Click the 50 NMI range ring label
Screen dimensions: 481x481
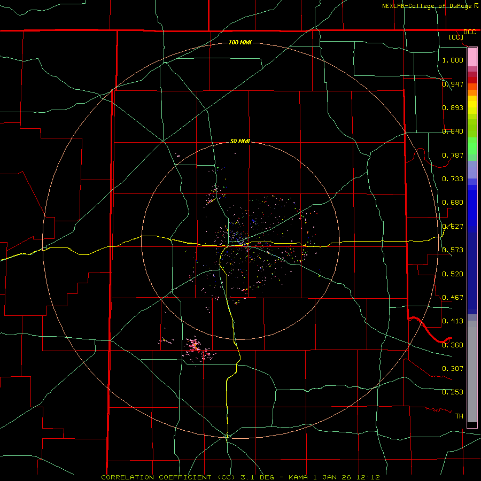240,141
